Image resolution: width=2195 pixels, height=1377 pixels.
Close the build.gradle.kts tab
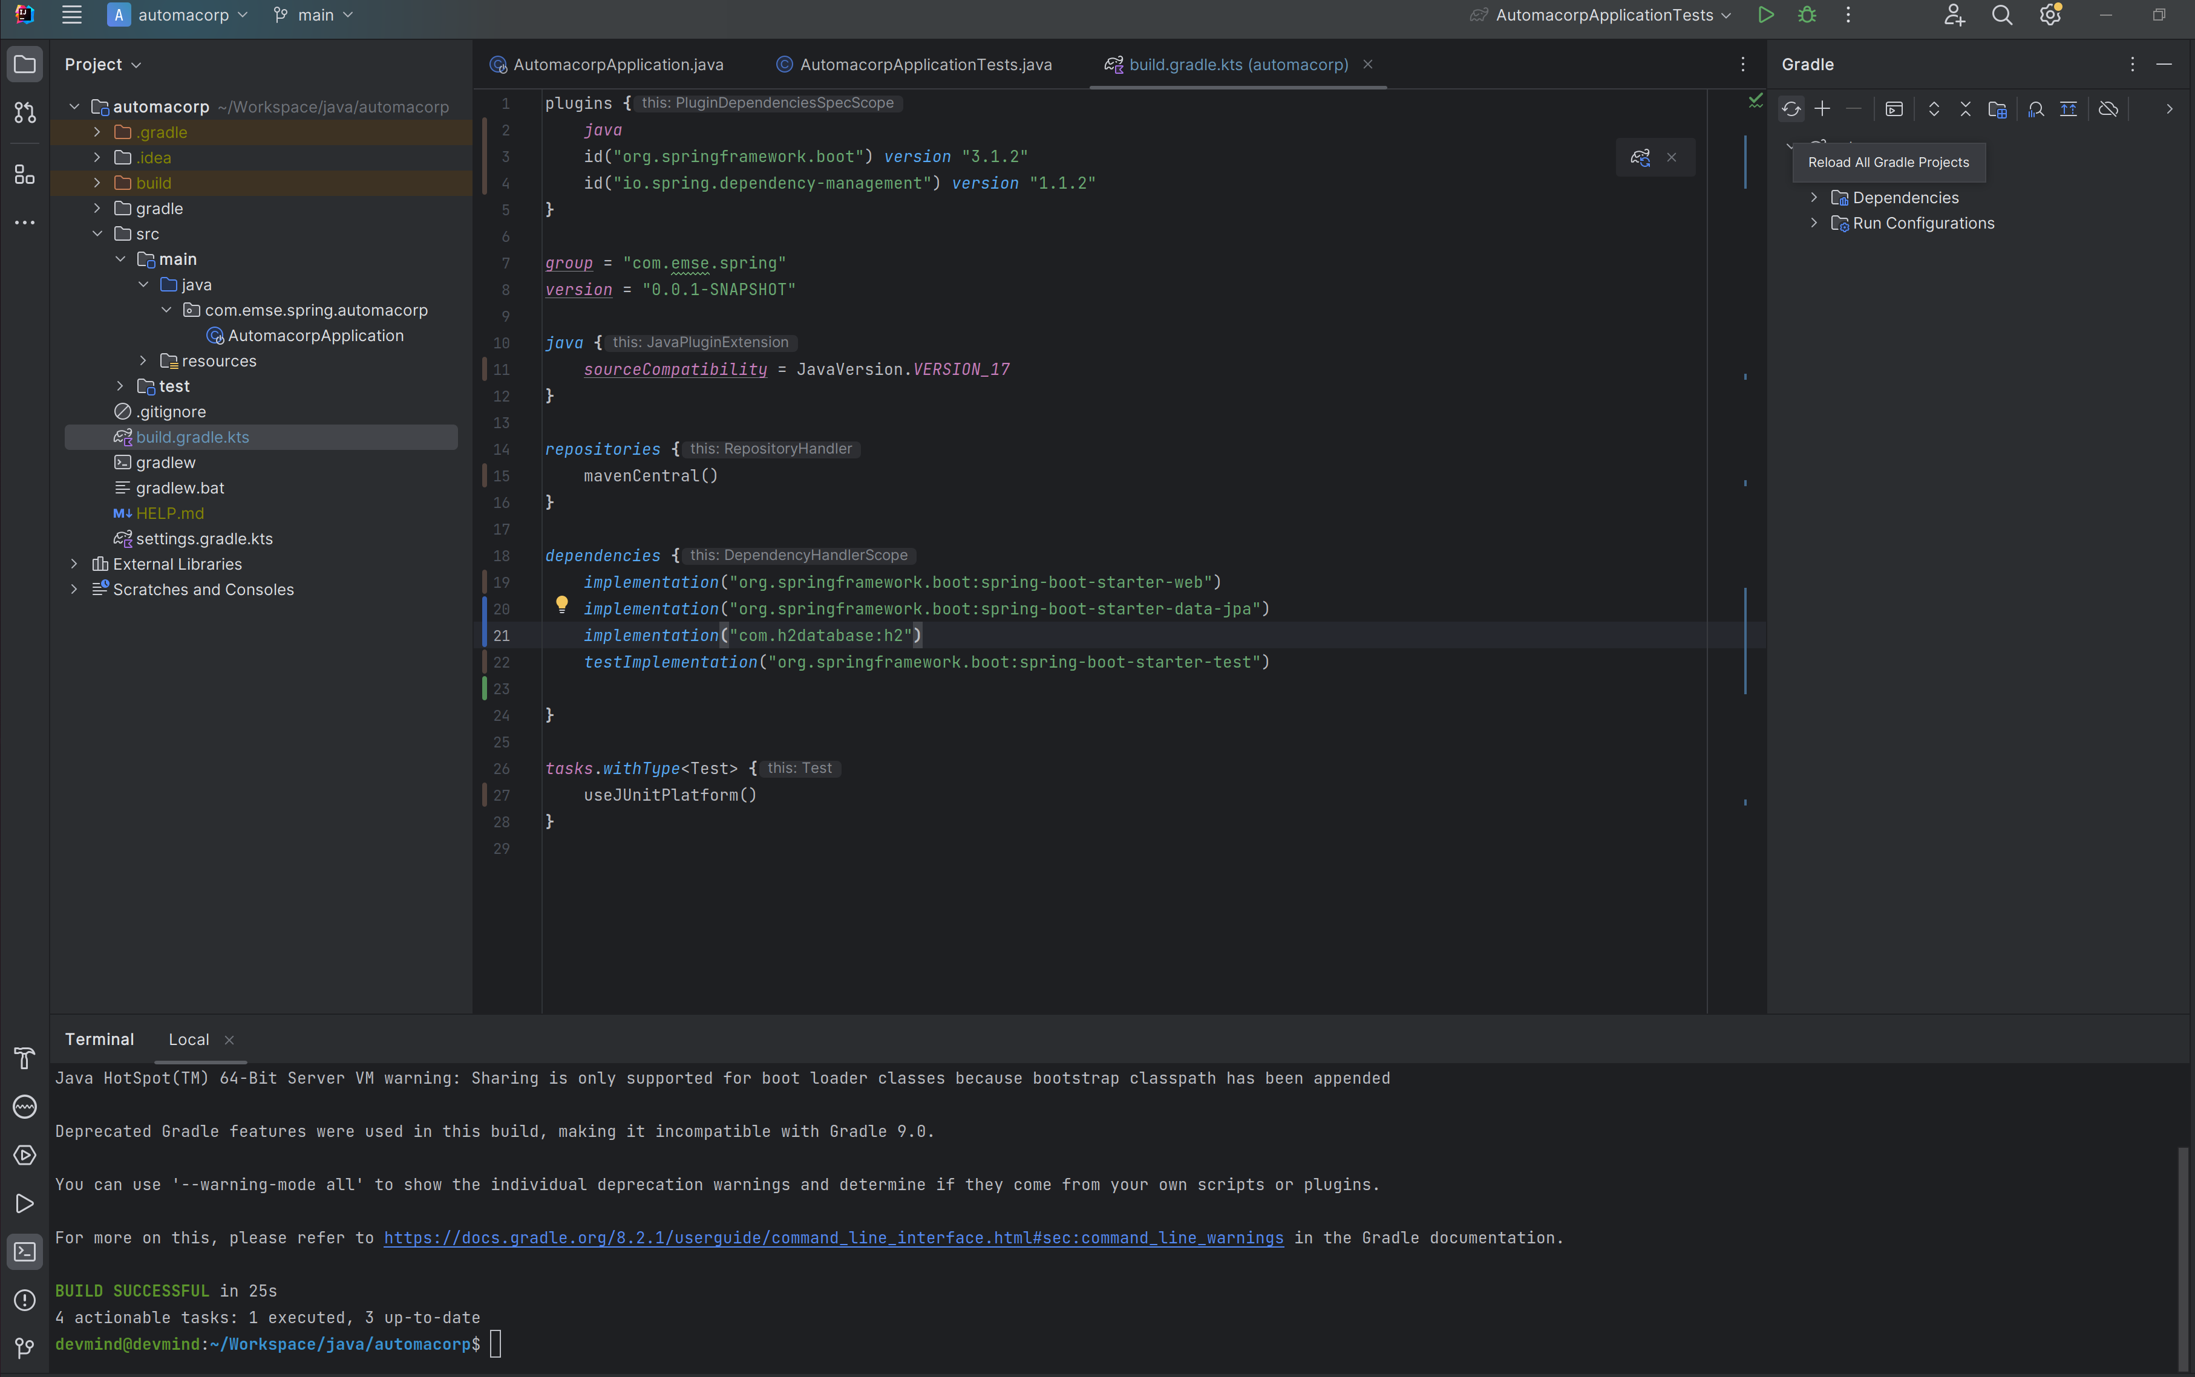coord(1368,65)
